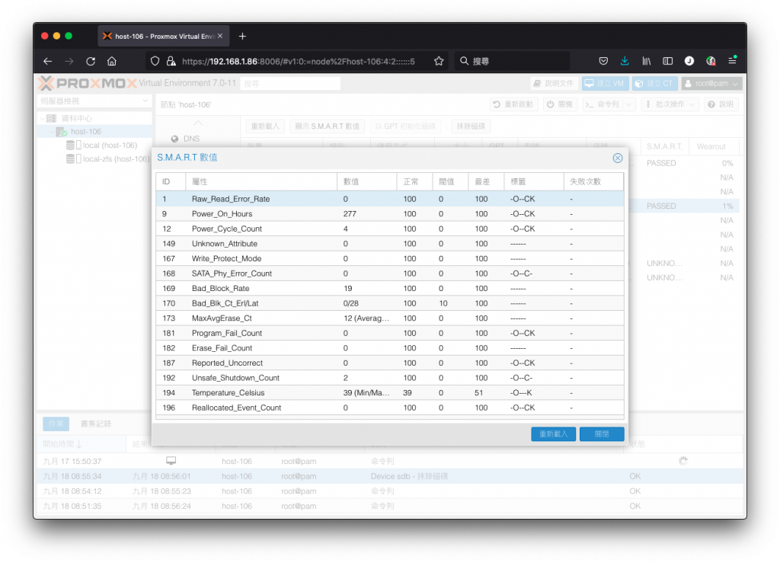The height and width of the screenshot is (563, 780).
Task: Click the browser search field
Action: [513, 61]
